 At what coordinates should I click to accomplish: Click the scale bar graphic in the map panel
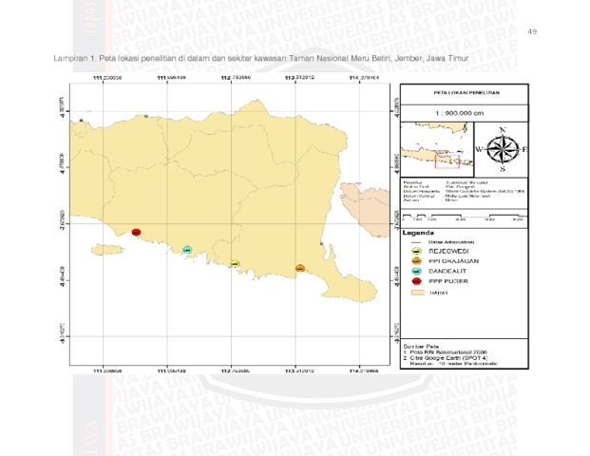coord(465,217)
